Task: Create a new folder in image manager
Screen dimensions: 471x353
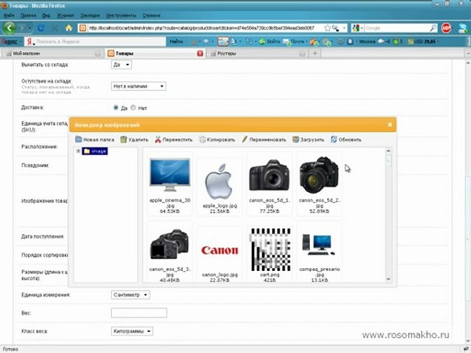Action: (95, 140)
